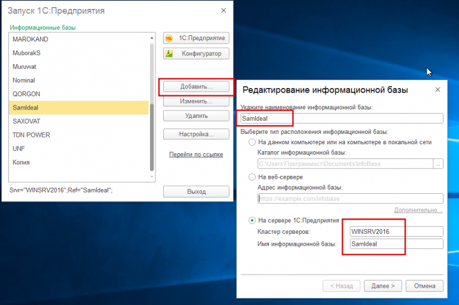The image size is (459, 305).
Task: Click the disabled < Назад button
Action: (x=342, y=286)
